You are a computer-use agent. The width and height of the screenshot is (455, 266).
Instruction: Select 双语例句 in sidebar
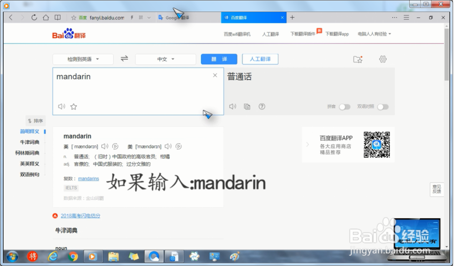tap(30, 174)
